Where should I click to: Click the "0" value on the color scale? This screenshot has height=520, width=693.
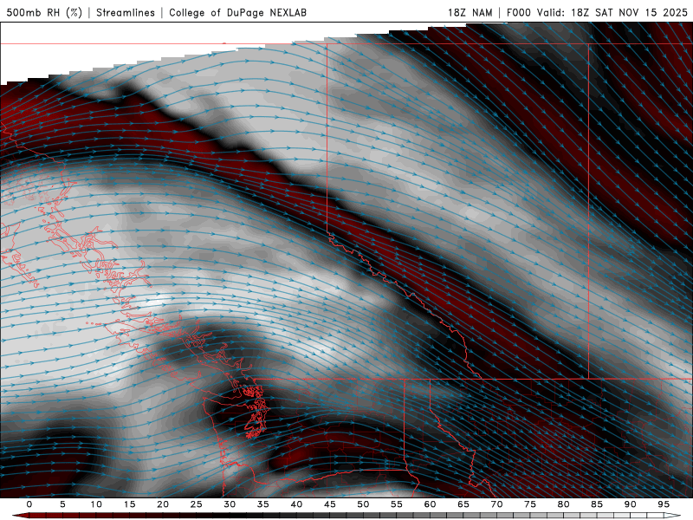29,504
